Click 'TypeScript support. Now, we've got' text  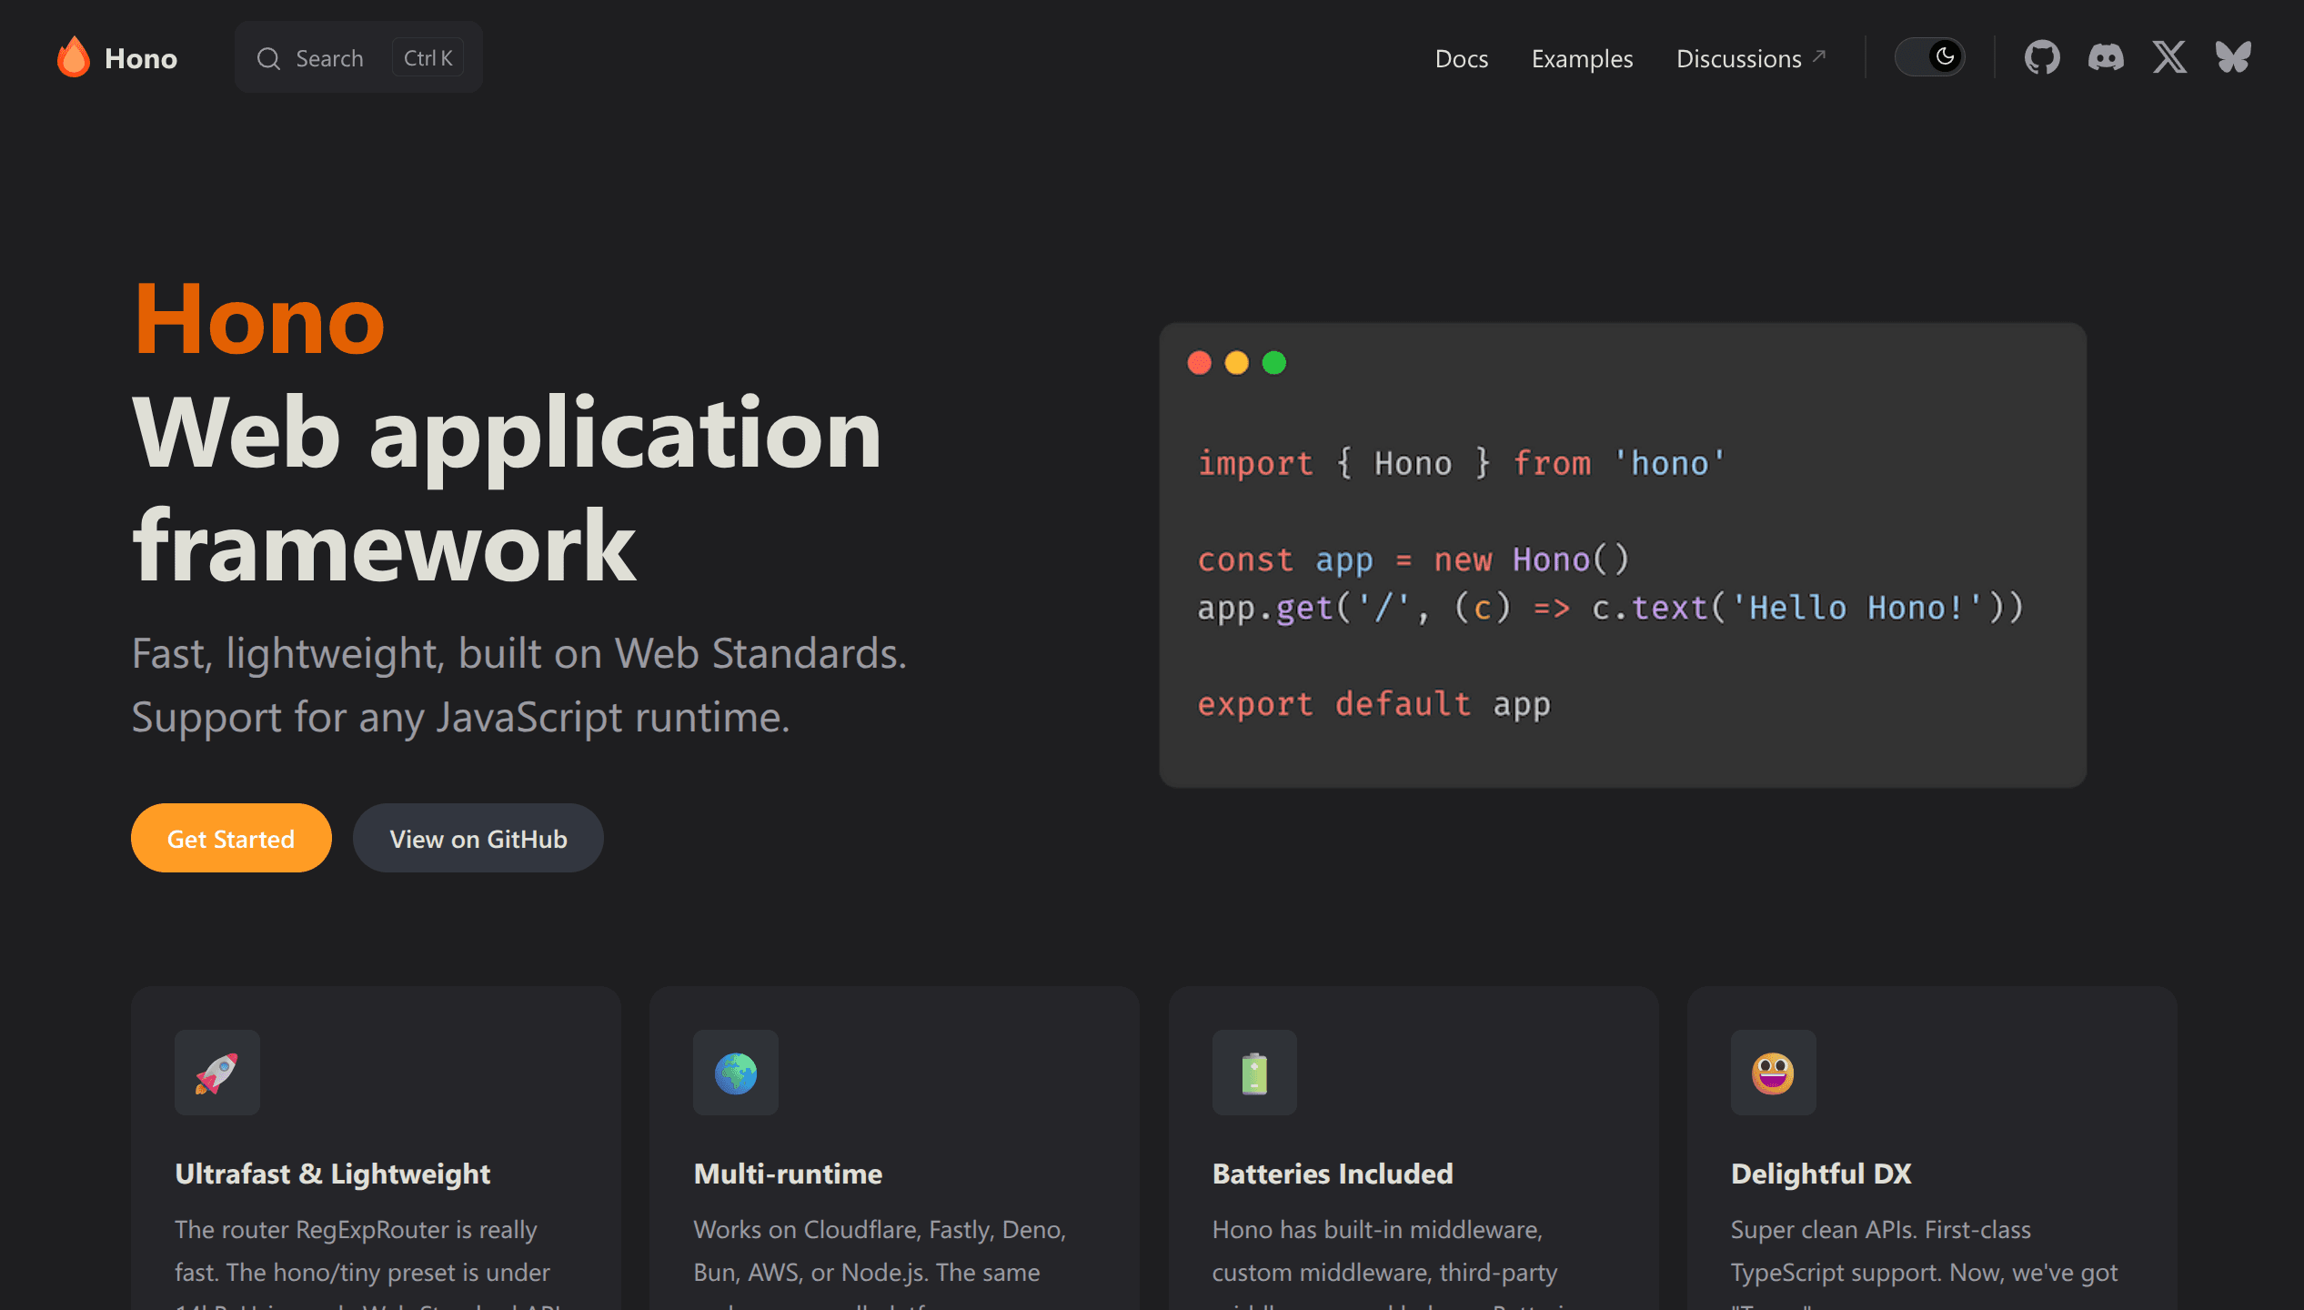tap(1925, 1272)
